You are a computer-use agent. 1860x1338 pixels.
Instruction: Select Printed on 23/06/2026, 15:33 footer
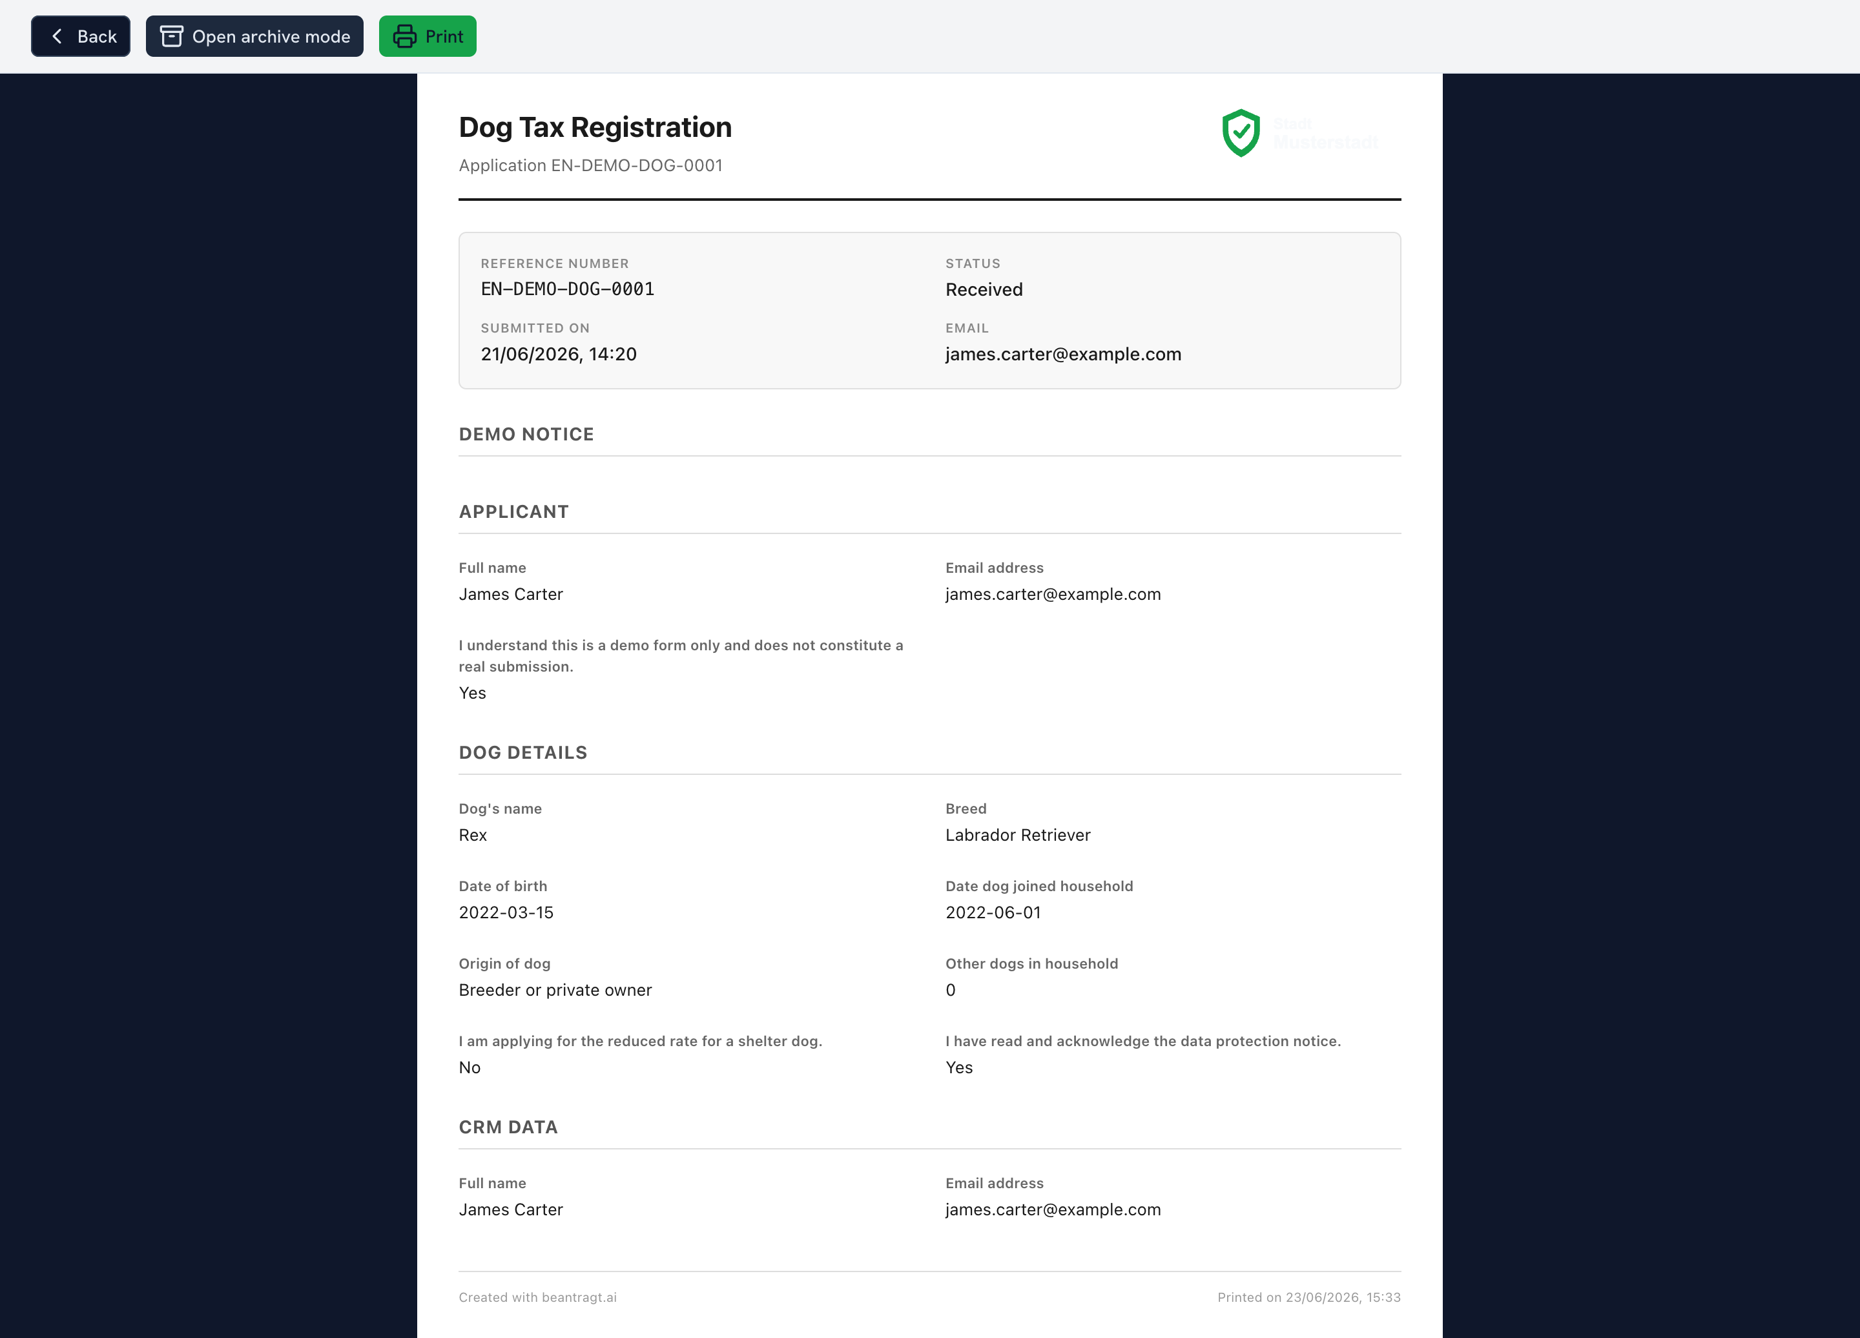tap(1309, 1297)
